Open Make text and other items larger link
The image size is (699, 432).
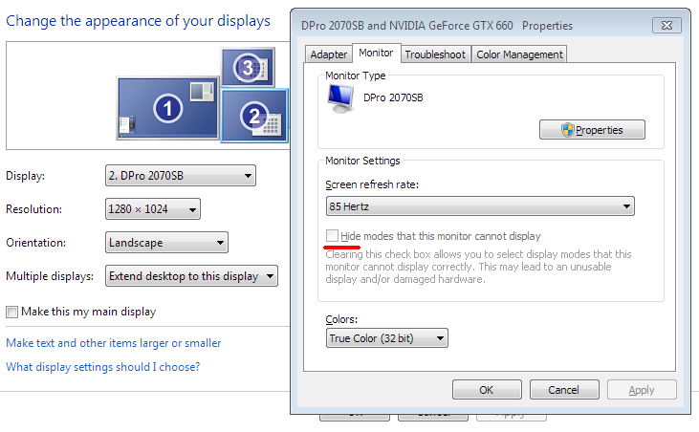pos(114,343)
